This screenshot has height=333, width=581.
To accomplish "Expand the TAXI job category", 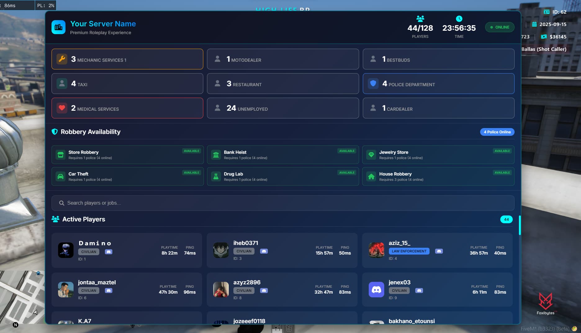I will [x=127, y=83].
